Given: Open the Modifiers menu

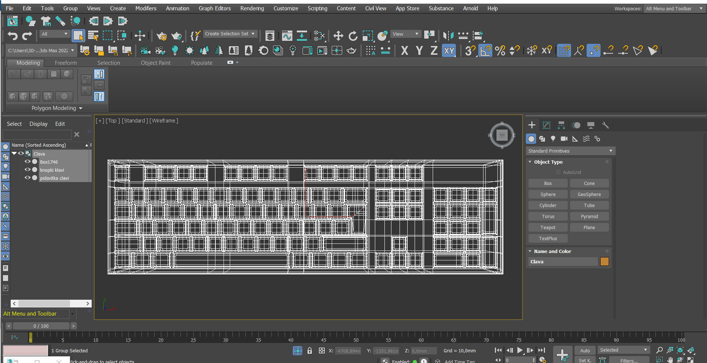Looking at the screenshot, I should tap(146, 8).
